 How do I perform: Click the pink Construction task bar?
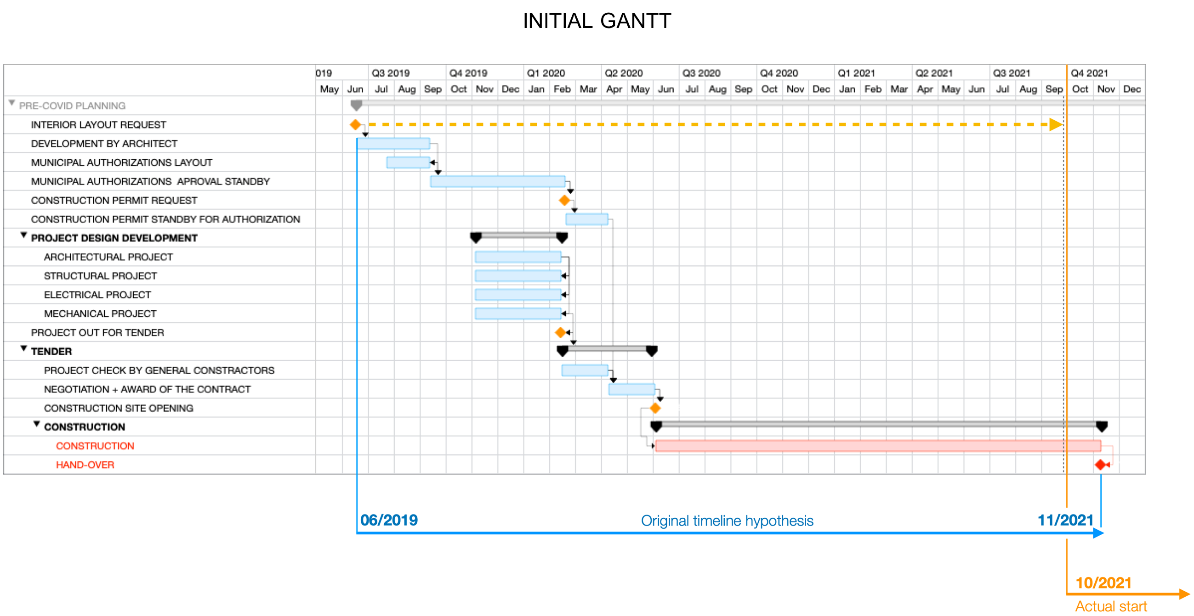coord(877,446)
